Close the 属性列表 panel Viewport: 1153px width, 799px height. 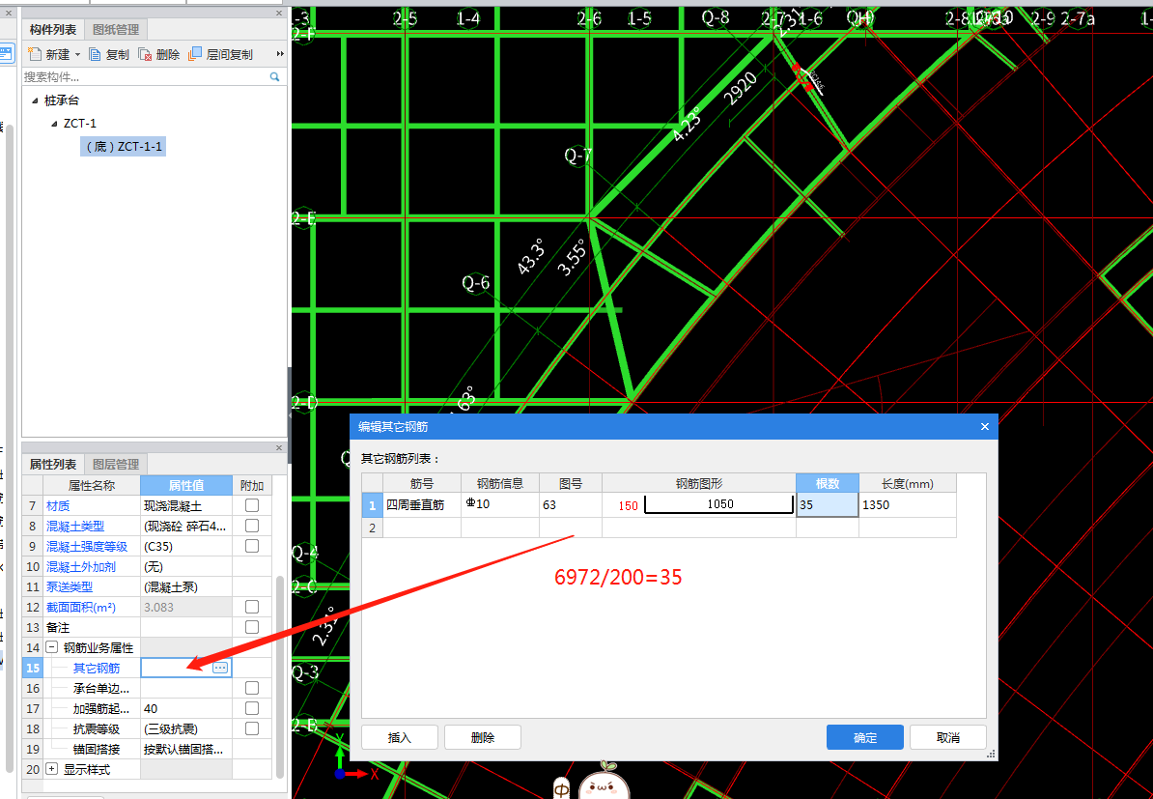pos(279,447)
